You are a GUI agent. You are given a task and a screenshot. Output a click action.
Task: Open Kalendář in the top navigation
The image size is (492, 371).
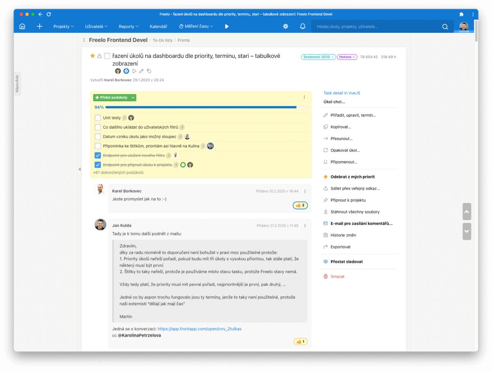tap(158, 26)
